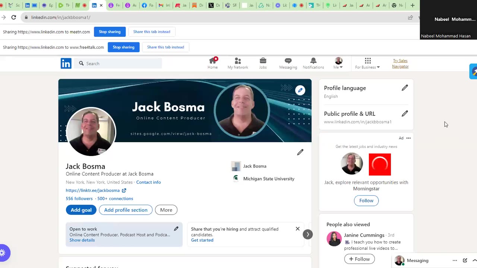This screenshot has height=268, width=477.
Task: View the 500+ connections link
Action: coord(115,198)
